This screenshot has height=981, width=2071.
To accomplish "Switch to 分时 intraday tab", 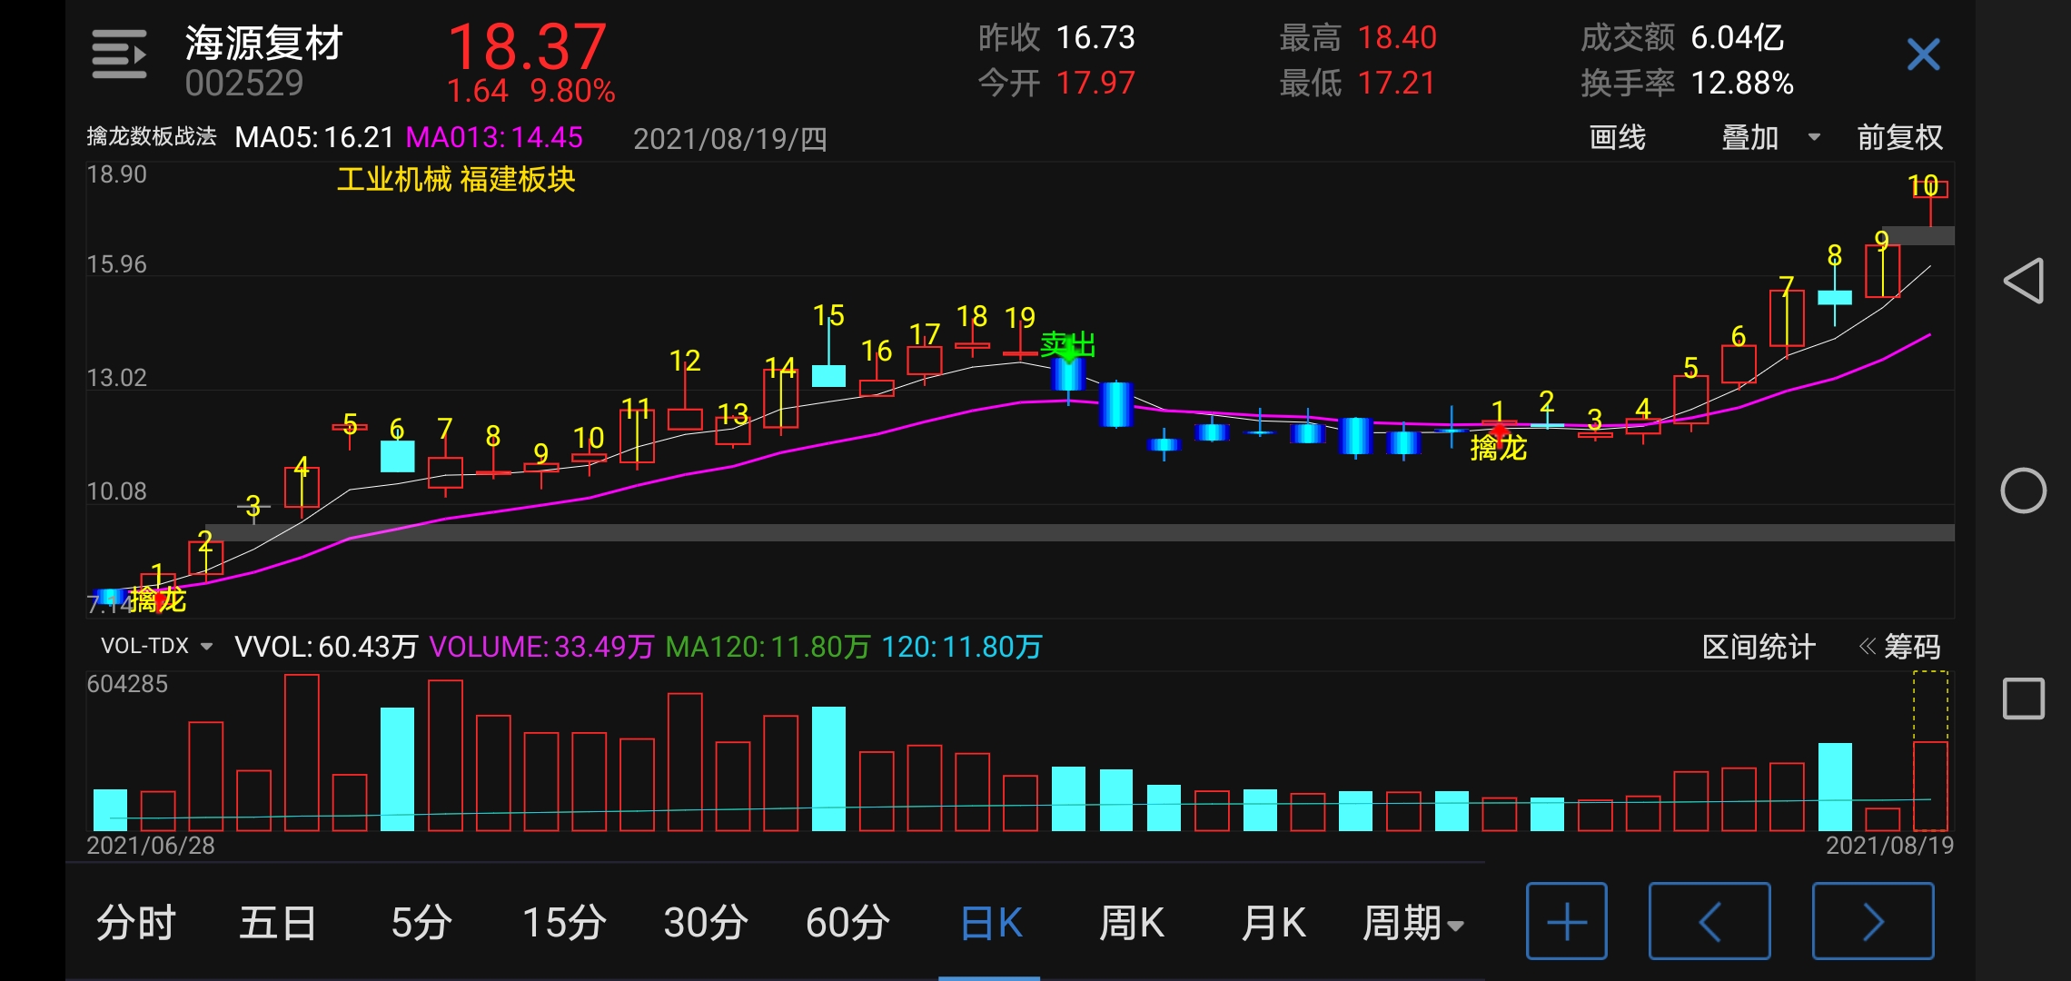I will [x=136, y=924].
